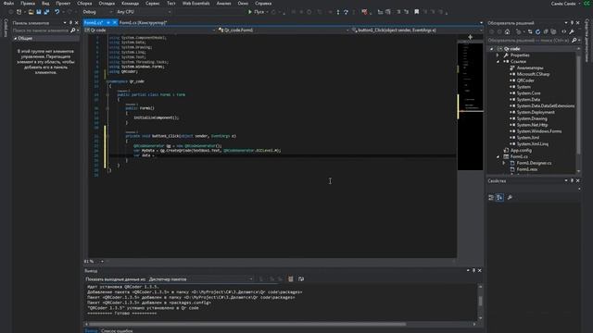Open the button1_Click member dropdown
593x333 pixels.
pos(417,30)
